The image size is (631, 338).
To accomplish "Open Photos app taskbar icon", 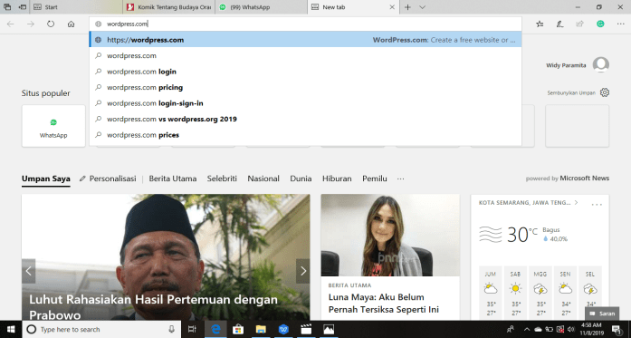I will click(329, 330).
